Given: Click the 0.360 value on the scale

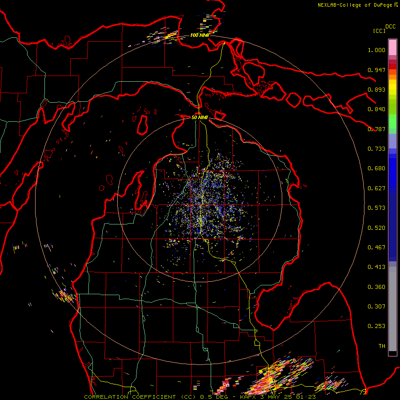Looking at the screenshot, I should [x=376, y=287].
